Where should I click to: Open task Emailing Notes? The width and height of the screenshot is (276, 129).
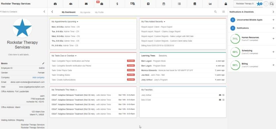tap(61, 75)
